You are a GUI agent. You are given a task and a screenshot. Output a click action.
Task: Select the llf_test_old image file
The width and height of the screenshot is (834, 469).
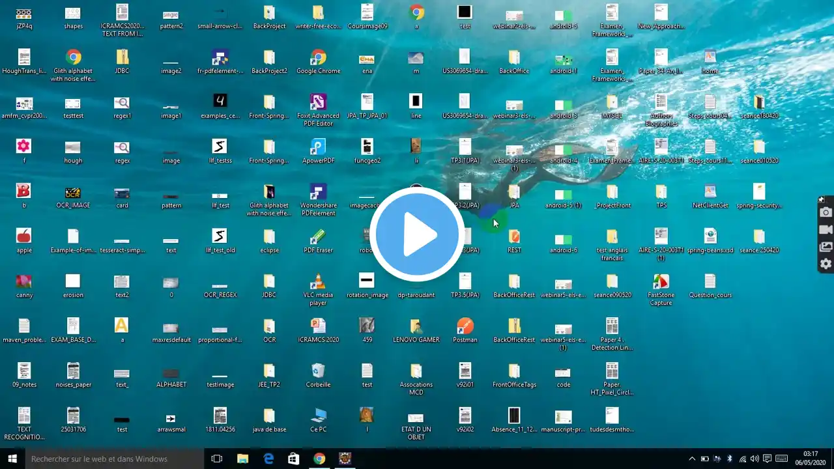coord(220,242)
